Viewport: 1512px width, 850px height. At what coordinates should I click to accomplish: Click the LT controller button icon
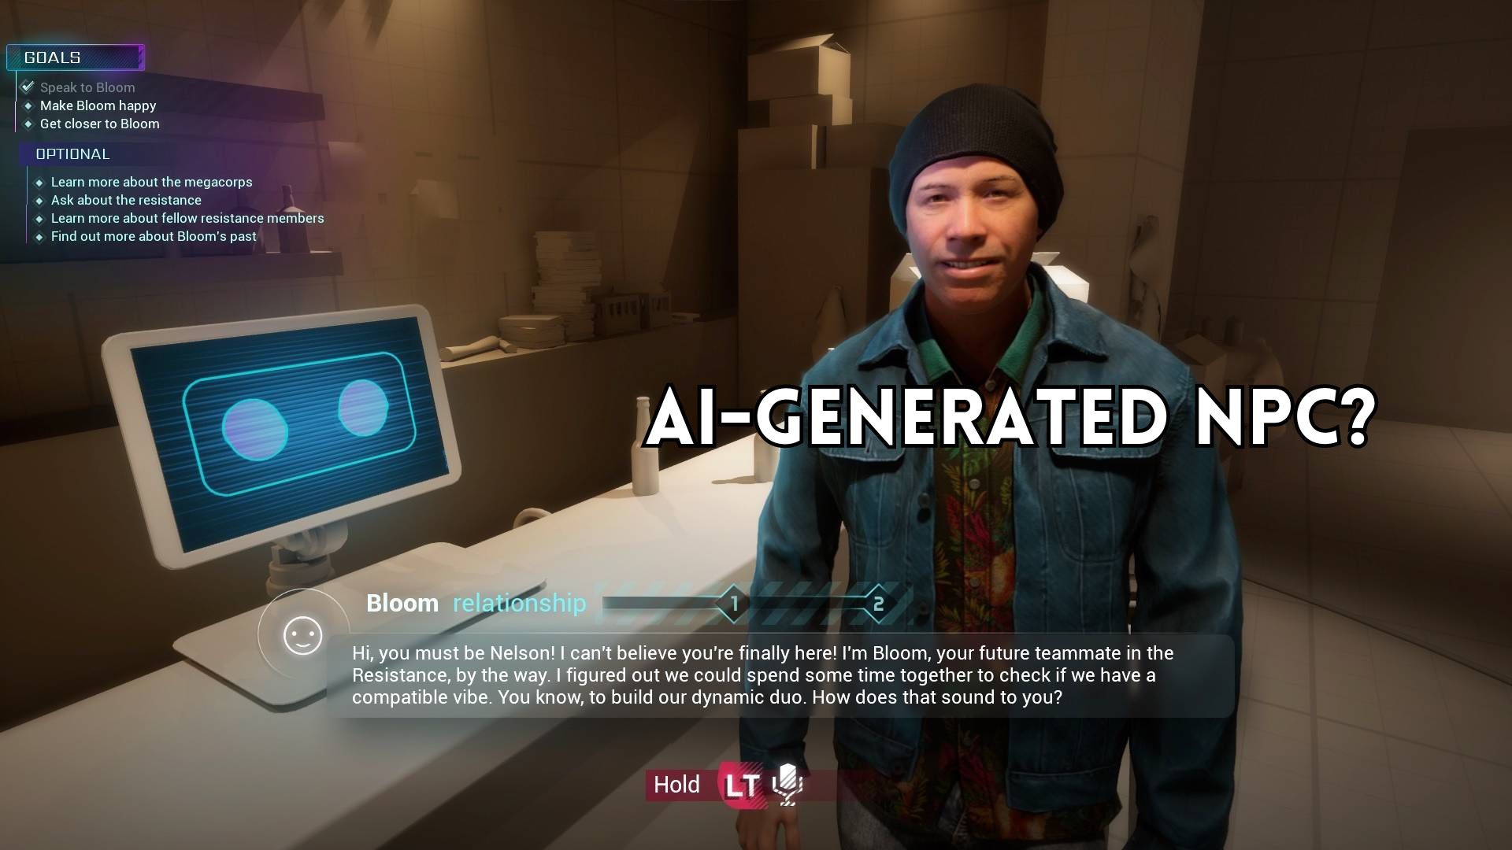tap(739, 785)
